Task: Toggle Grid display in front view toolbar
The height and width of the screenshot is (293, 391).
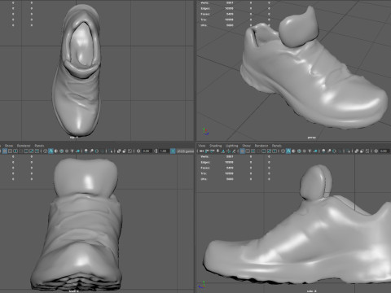Action: 5,151
